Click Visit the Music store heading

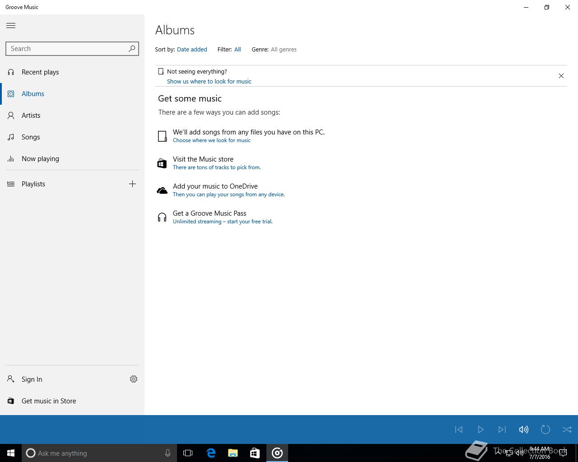point(203,159)
